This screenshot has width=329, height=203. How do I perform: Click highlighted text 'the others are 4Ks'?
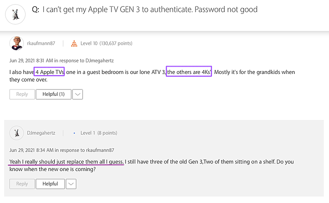[x=189, y=72]
